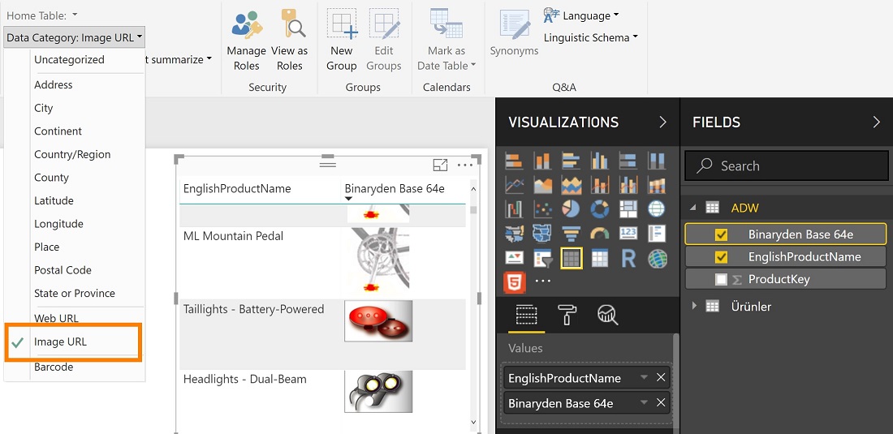Choose Uncategorized from data category list
This screenshot has height=434, width=893.
pos(70,60)
